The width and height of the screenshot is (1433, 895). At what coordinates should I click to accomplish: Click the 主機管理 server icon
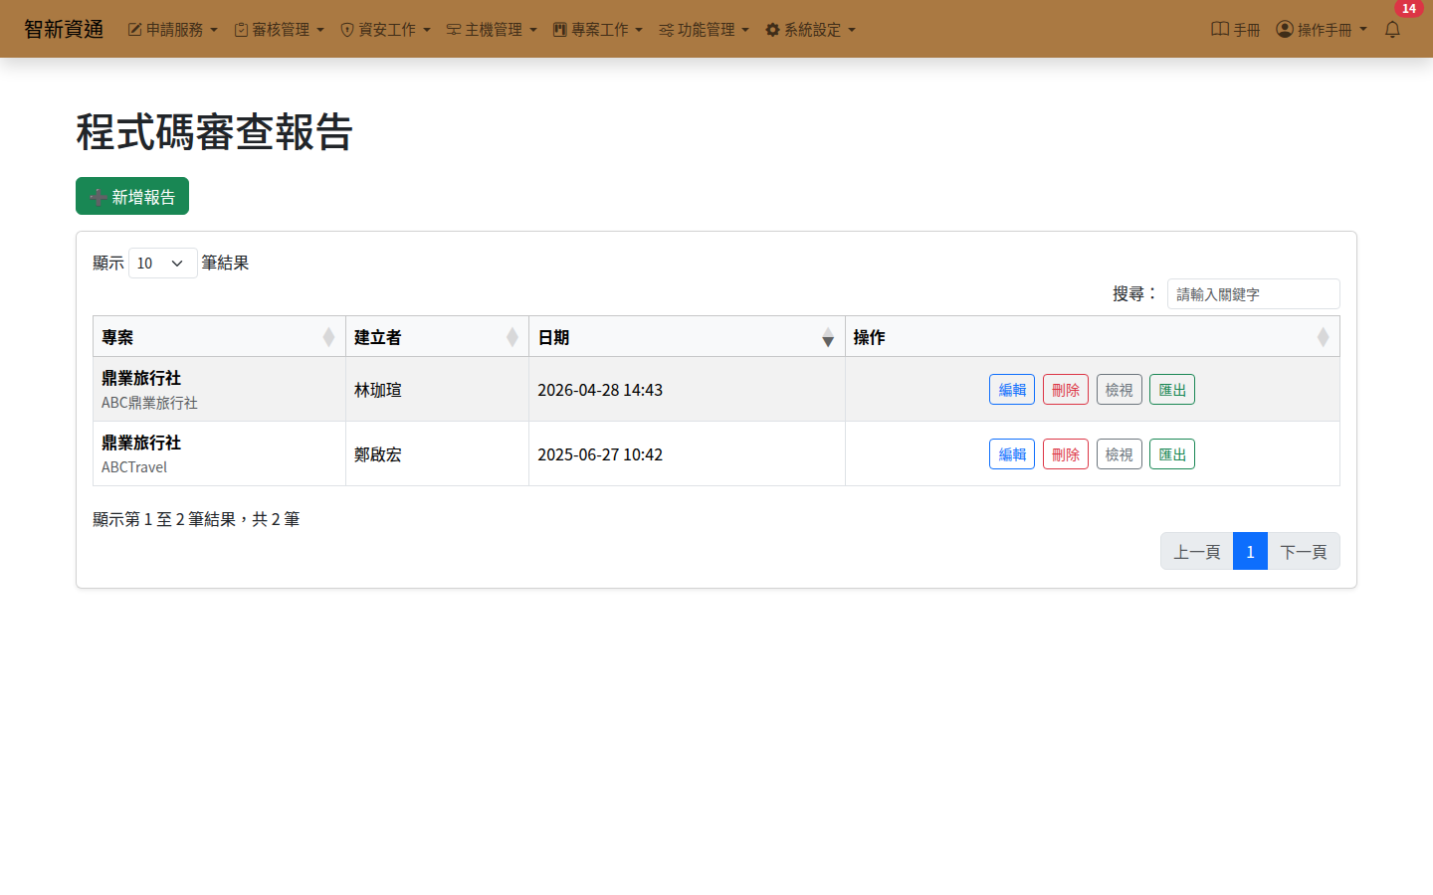pyautogui.click(x=454, y=30)
